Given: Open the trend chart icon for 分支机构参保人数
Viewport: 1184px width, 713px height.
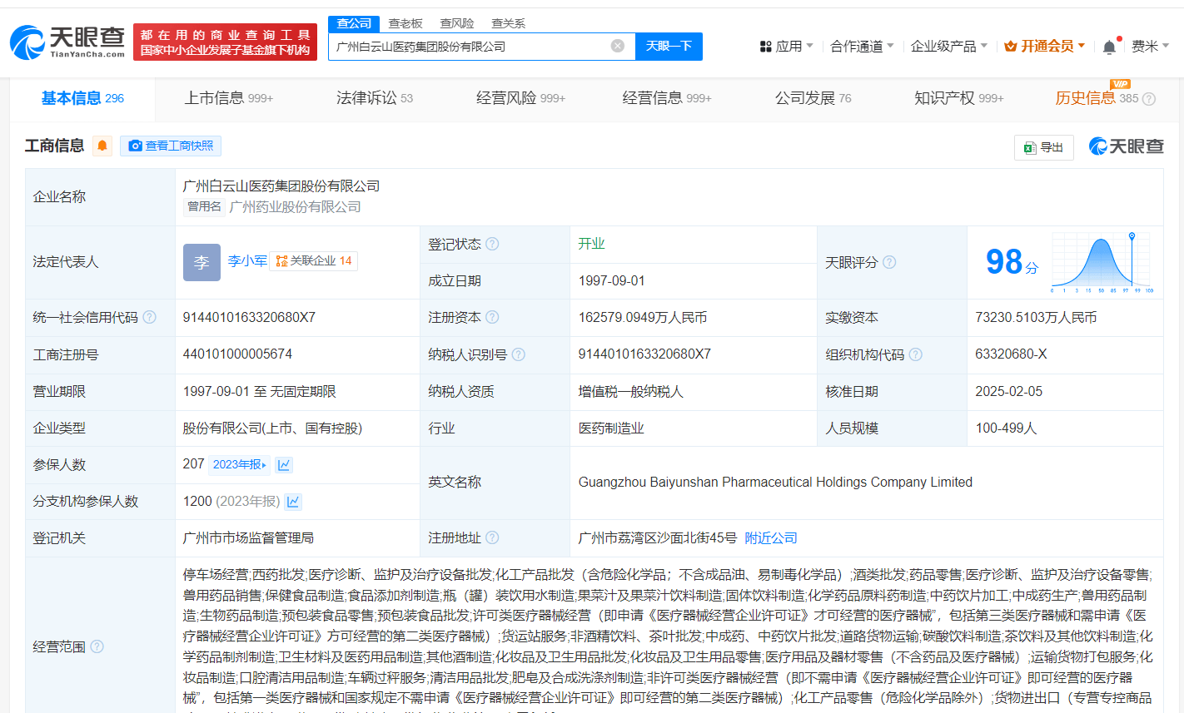Looking at the screenshot, I should (293, 502).
